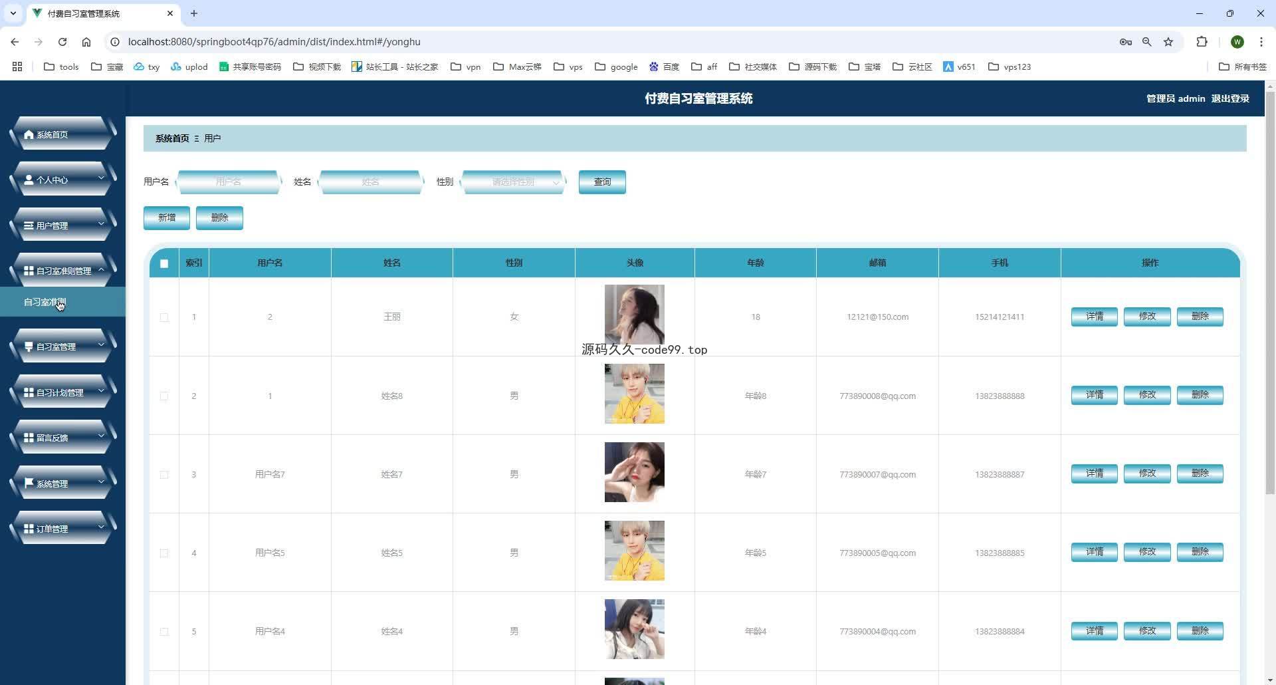Viewport: 1276px width, 685px height.
Task: Open the 所有书签 all bookmarks folder
Action: click(1243, 67)
